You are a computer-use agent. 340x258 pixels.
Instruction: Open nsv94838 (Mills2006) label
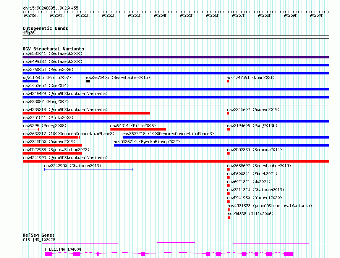pyautogui.click(x=251, y=214)
